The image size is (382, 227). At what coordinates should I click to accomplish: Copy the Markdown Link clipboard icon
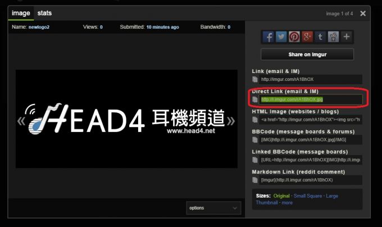pos(255,180)
